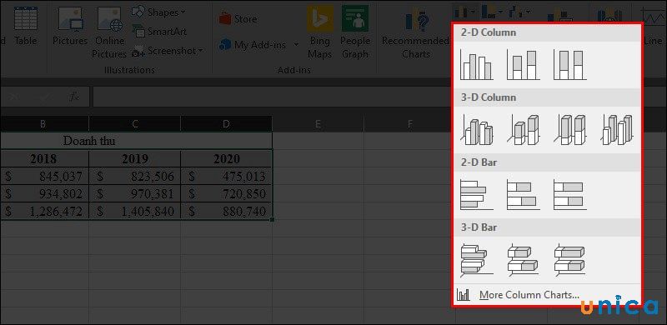Select cell with value 845,037
Image resolution: width=667 pixels, height=325 pixels.
coord(44,176)
